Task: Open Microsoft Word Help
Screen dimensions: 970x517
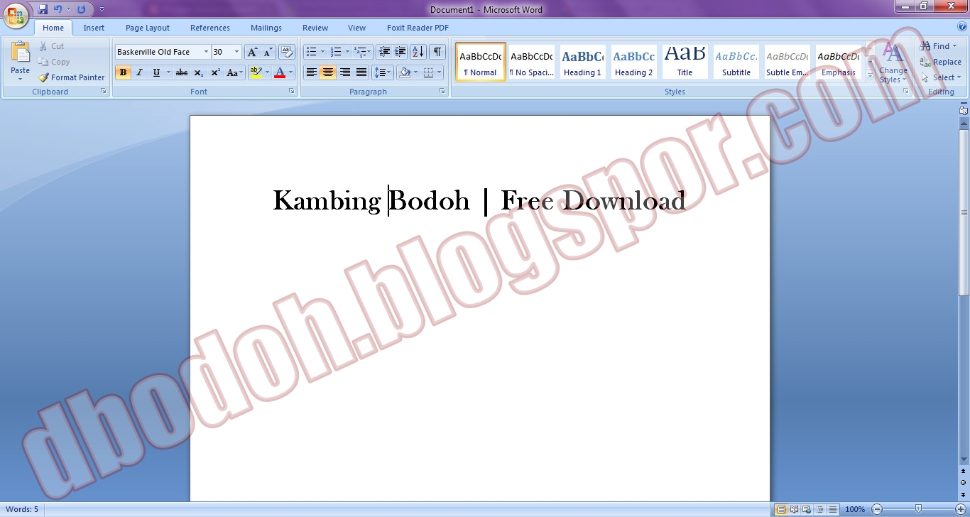Action: 962,27
